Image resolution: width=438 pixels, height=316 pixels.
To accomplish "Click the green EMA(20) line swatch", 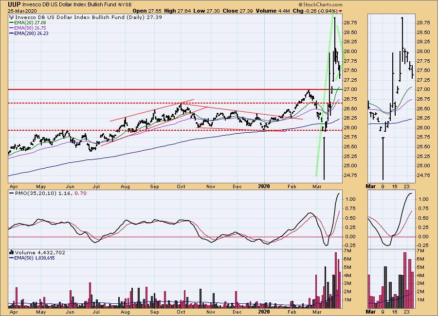I will (x=12, y=23).
